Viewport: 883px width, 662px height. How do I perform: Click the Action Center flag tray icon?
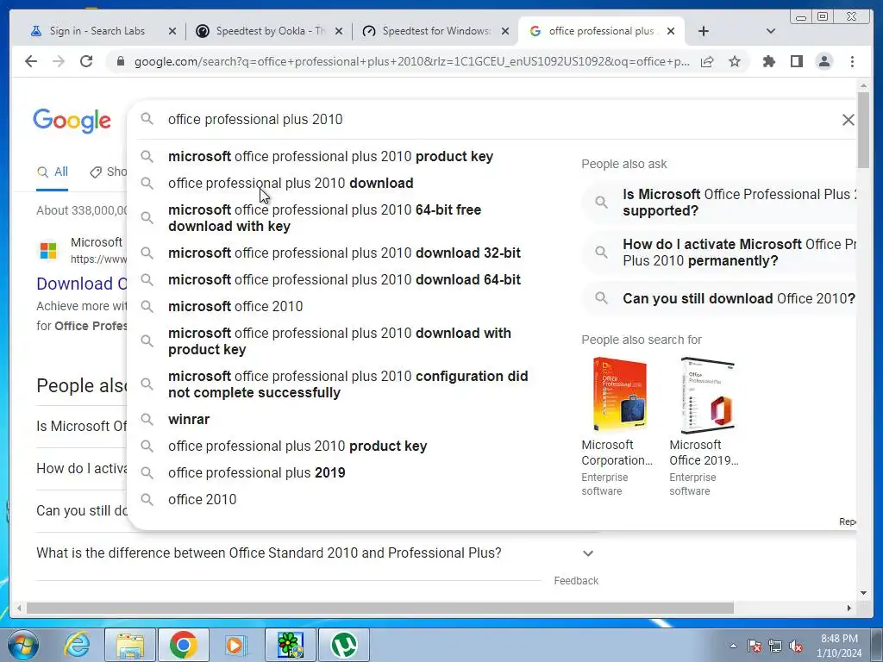point(754,646)
